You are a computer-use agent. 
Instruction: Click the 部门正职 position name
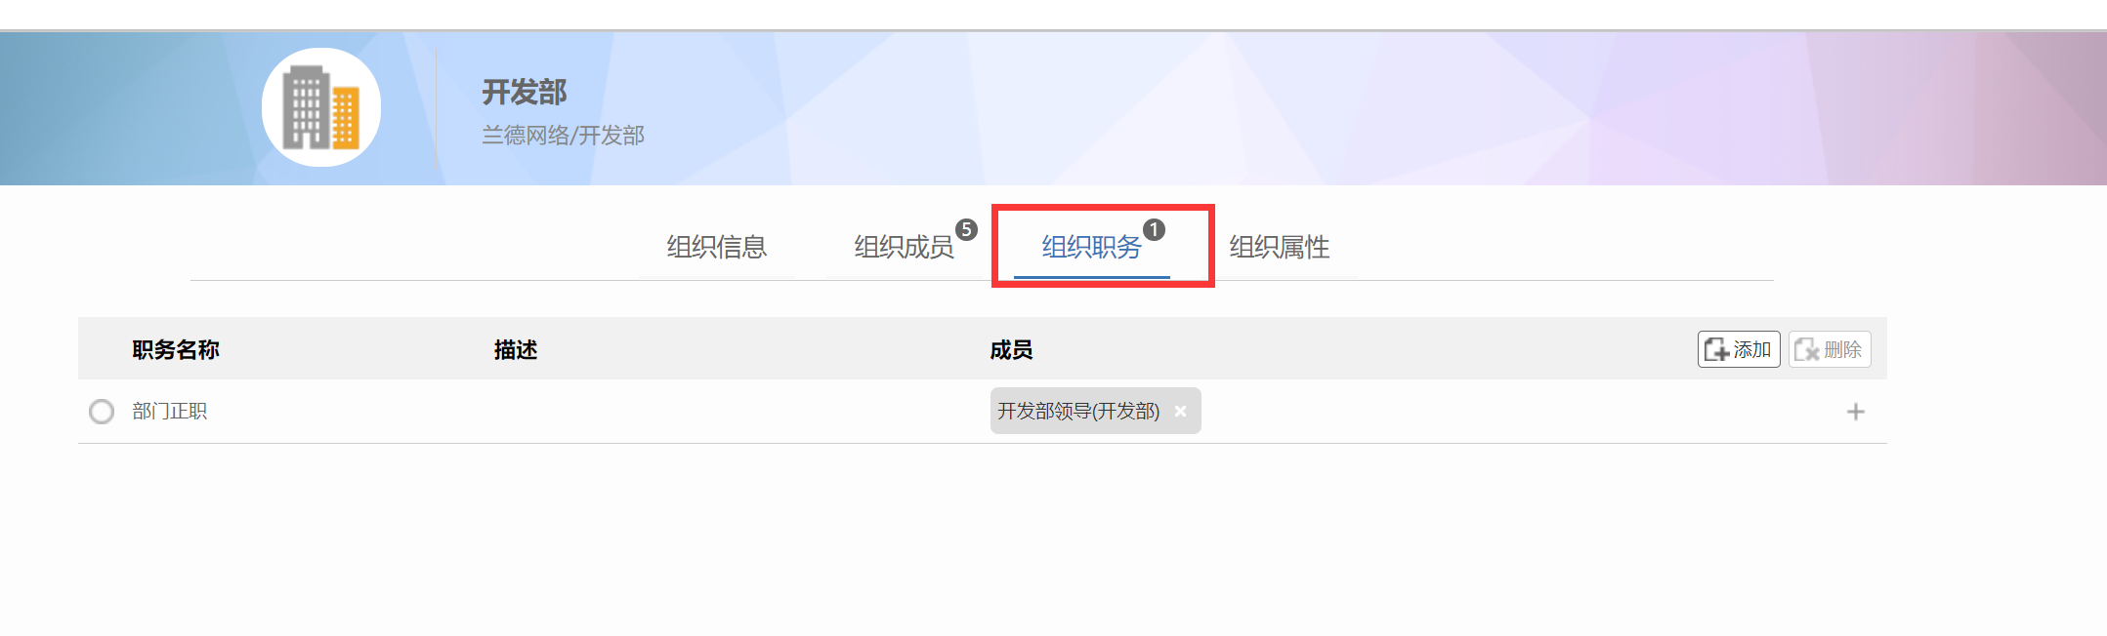[x=170, y=412]
